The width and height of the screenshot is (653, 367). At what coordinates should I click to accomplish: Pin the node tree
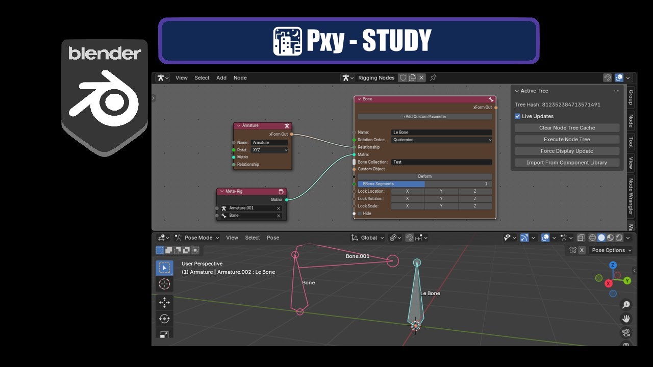click(433, 78)
